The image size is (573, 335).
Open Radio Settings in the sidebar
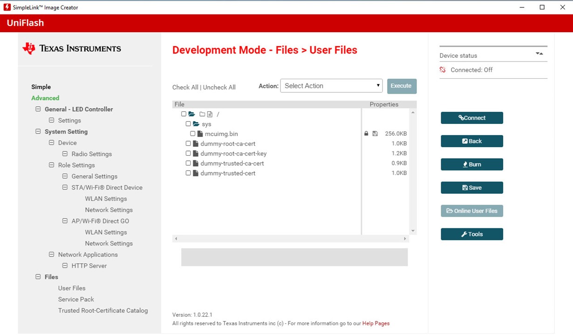(92, 154)
